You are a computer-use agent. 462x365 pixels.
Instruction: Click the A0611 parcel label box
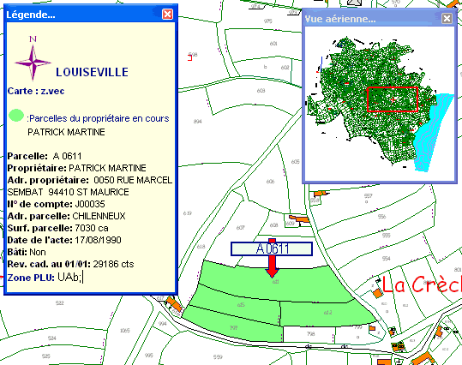click(272, 248)
